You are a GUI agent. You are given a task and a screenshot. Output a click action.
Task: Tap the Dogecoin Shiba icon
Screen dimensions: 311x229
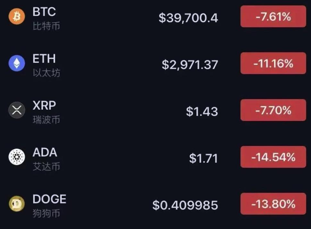[17, 204]
